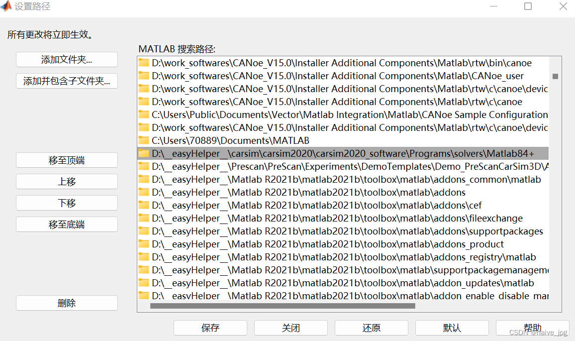Click the vertical scrollbar thumb of path list
The image size is (575, 341).
tap(555, 76)
